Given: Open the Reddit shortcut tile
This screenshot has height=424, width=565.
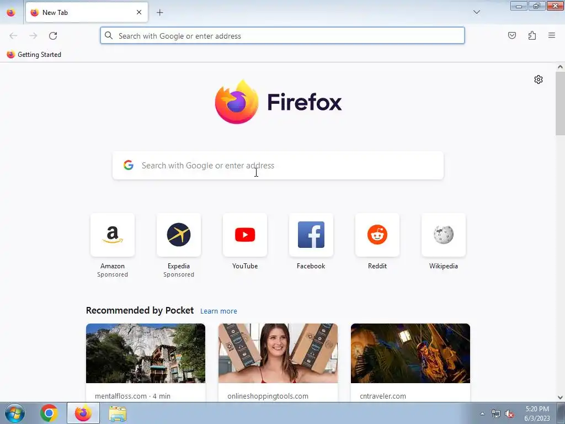Looking at the screenshot, I should point(377,235).
